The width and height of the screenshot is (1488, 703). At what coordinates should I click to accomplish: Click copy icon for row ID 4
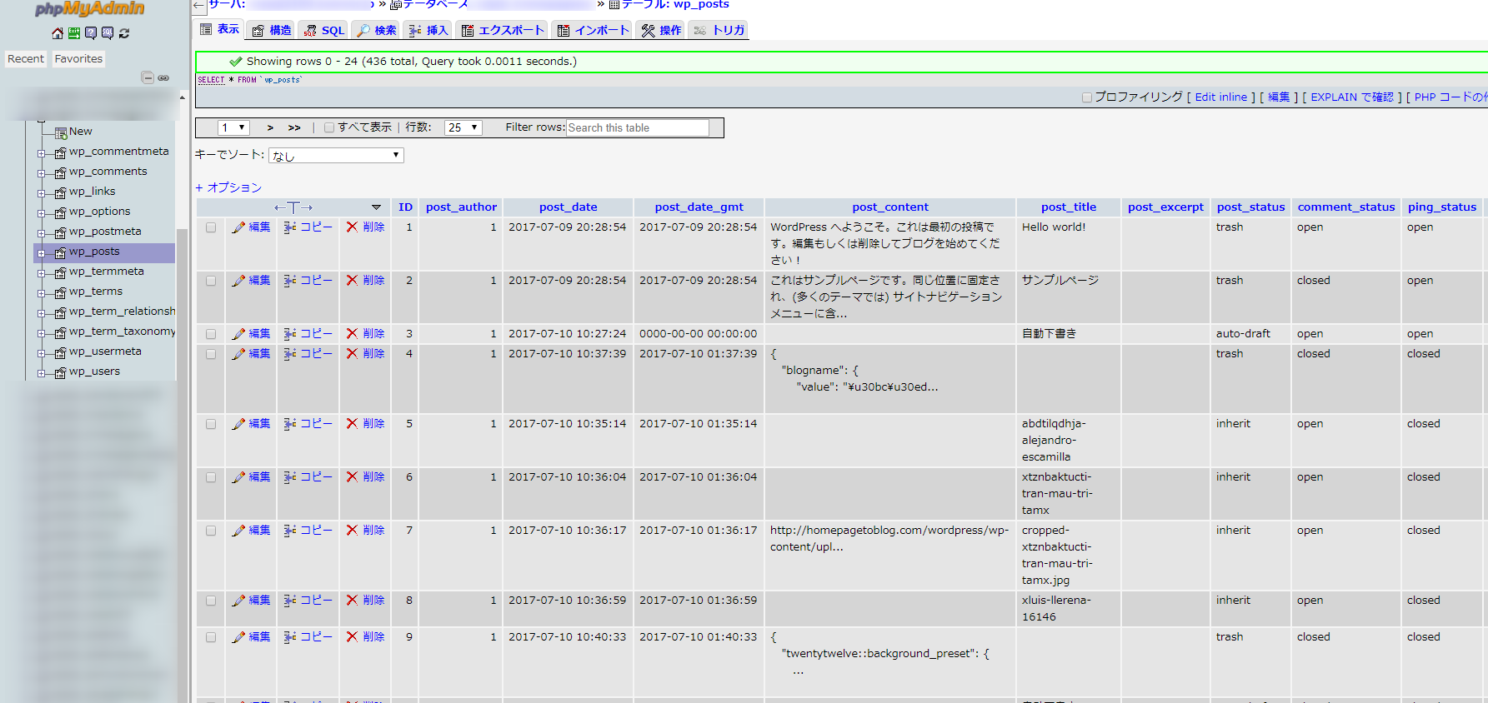tap(290, 354)
